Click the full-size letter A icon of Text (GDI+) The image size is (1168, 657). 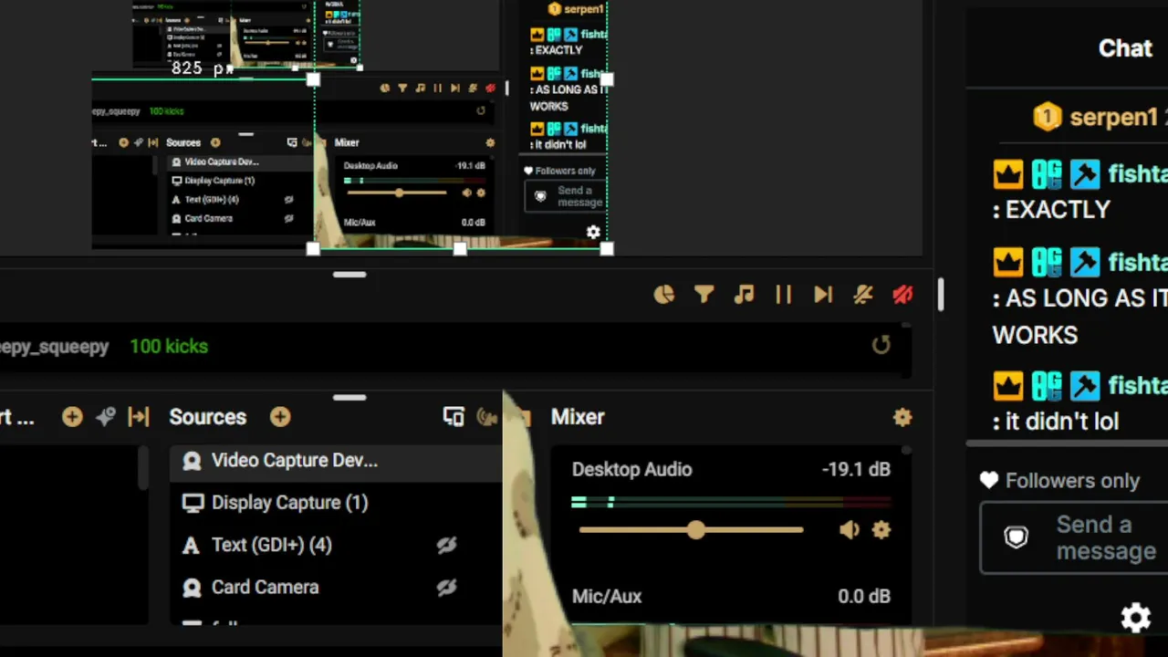pyautogui.click(x=191, y=546)
